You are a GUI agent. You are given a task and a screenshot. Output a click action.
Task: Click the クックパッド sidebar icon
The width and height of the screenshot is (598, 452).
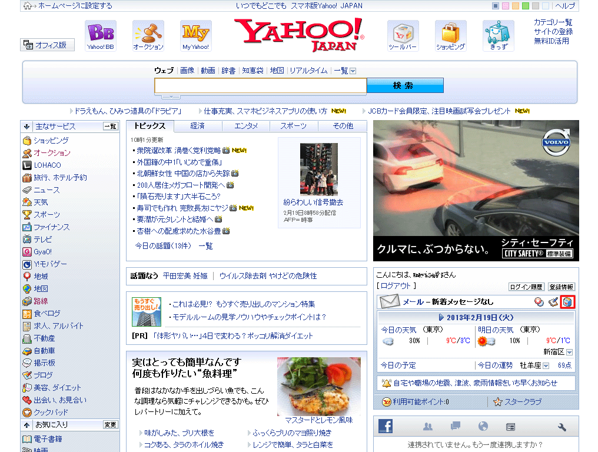(x=26, y=413)
